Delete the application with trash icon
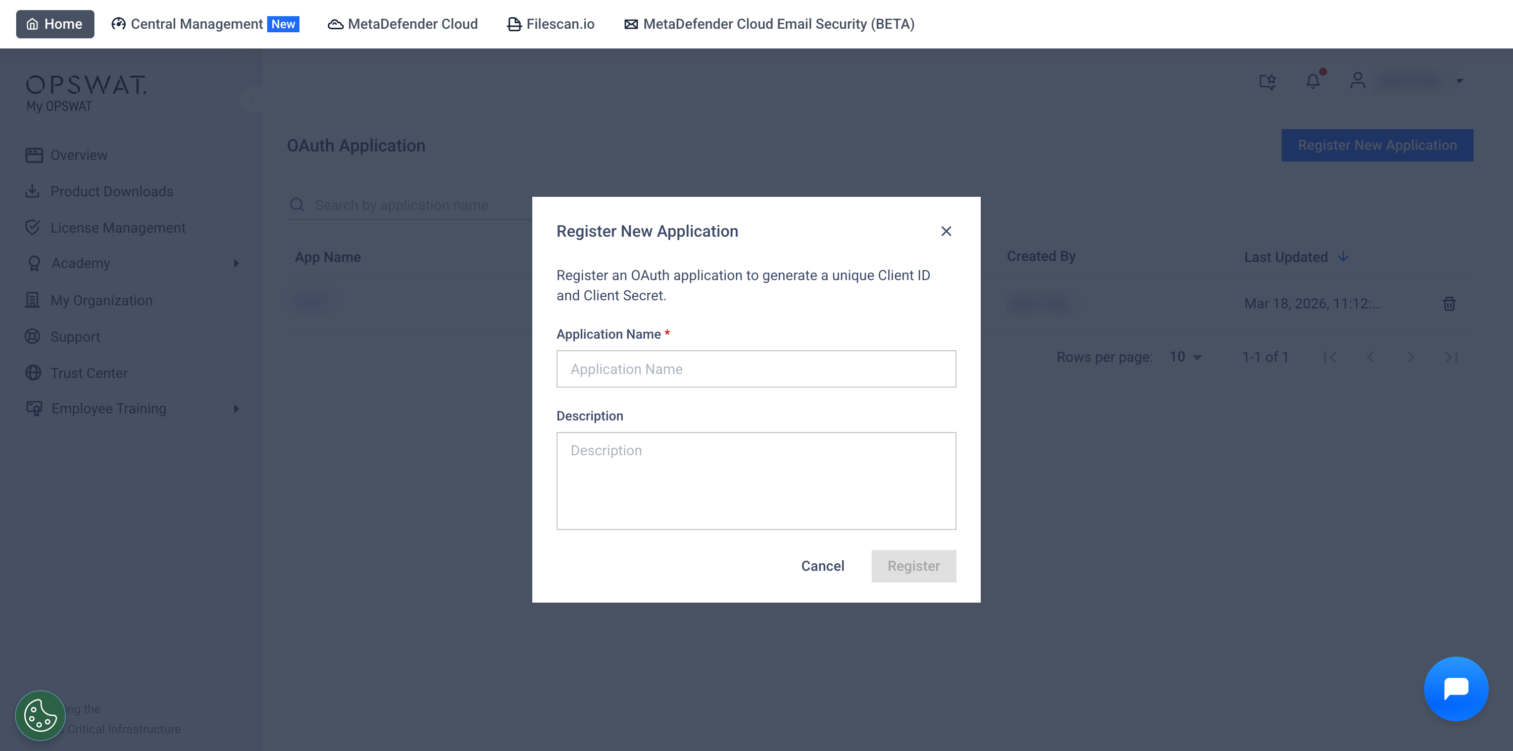Screen dimensions: 1513x751 point(1449,303)
